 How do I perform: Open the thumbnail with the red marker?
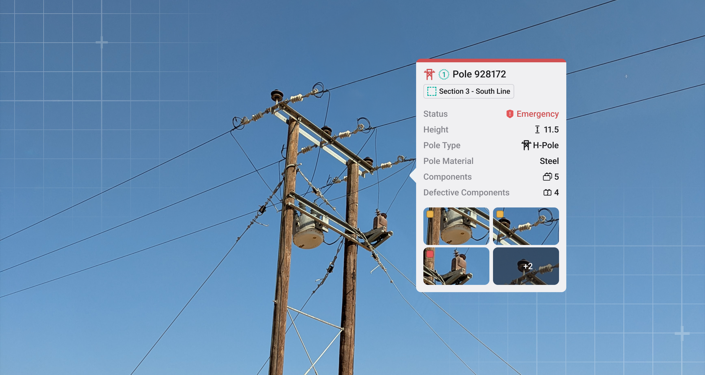(x=456, y=266)
